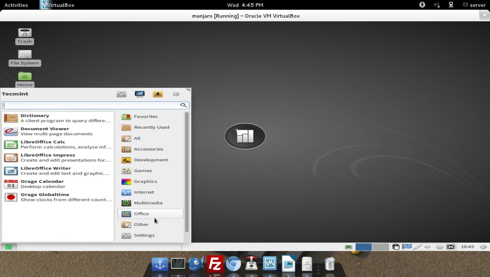Image resolution: width=490 pixels, height=277 pixels.
Task: Click the anchor icon in the dock
Action: coord(160,264)
